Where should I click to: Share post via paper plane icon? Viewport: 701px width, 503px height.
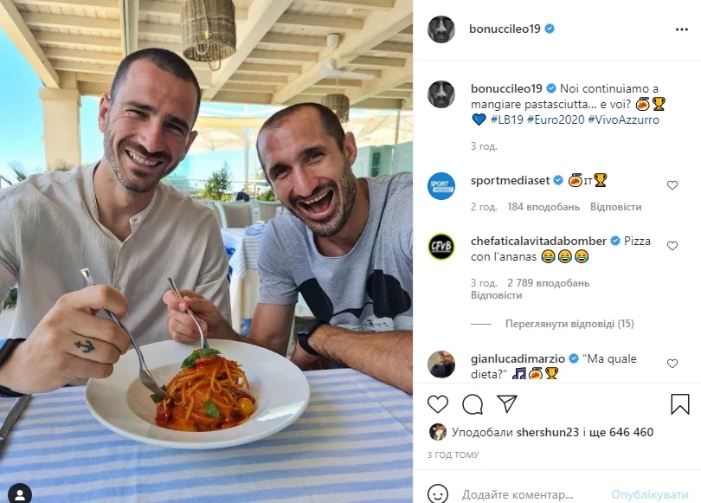click(x=507, y=403)
